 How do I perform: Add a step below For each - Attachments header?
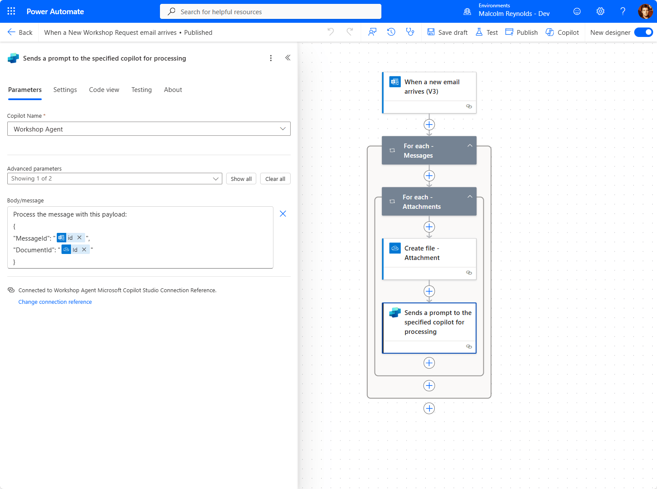[x=429, y=227]
